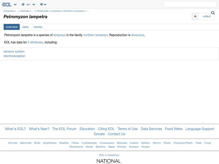Browse the Bacteria category link
Viewport: 219px width, 164px height.
tap(100, 147)
